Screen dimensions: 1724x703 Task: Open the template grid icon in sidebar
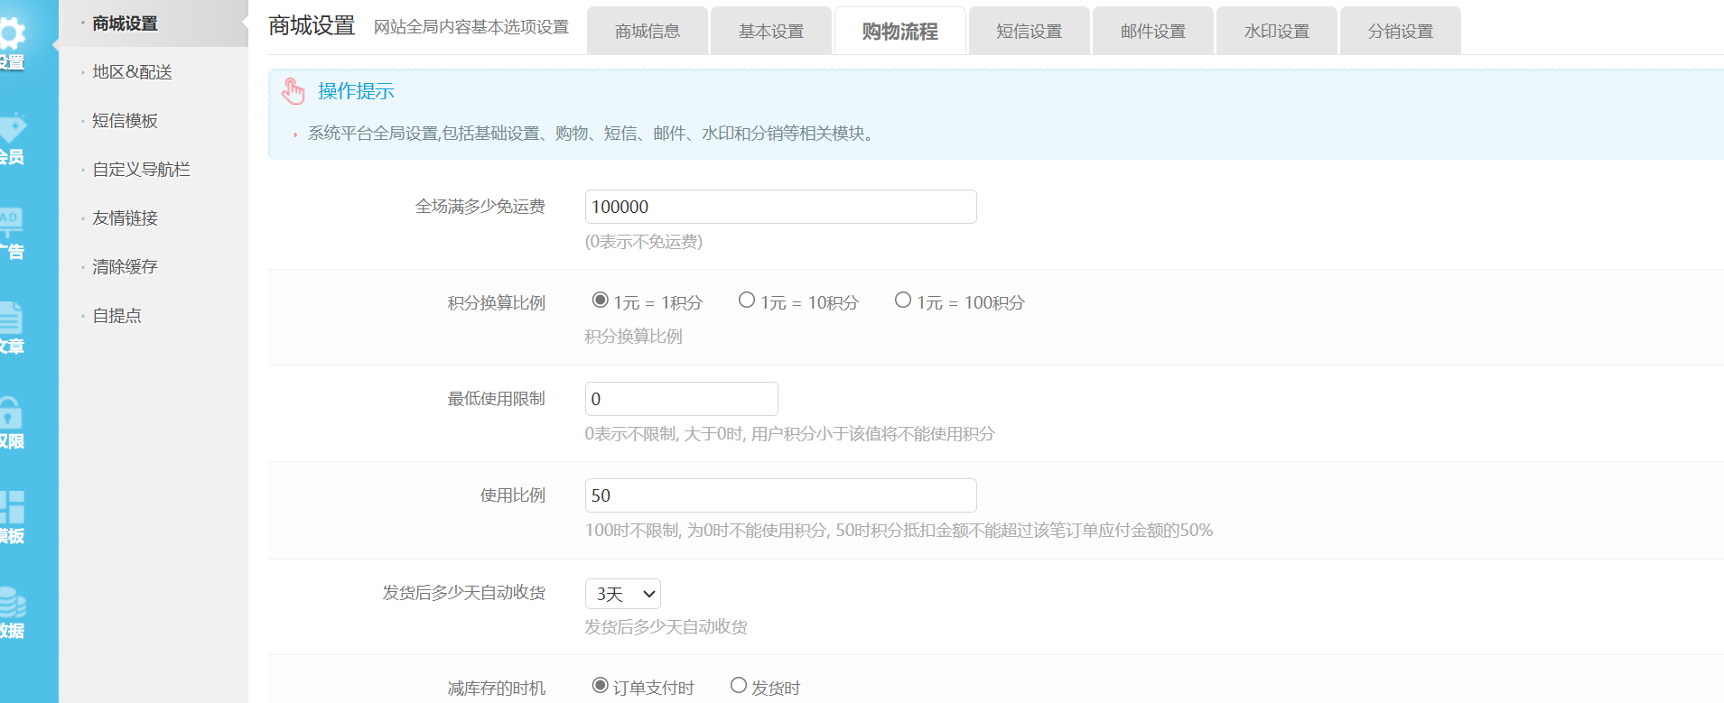pos(12,506)
